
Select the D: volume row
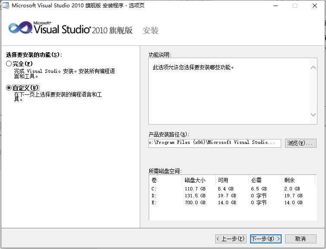pyautogui.click(x=233, y=196)
